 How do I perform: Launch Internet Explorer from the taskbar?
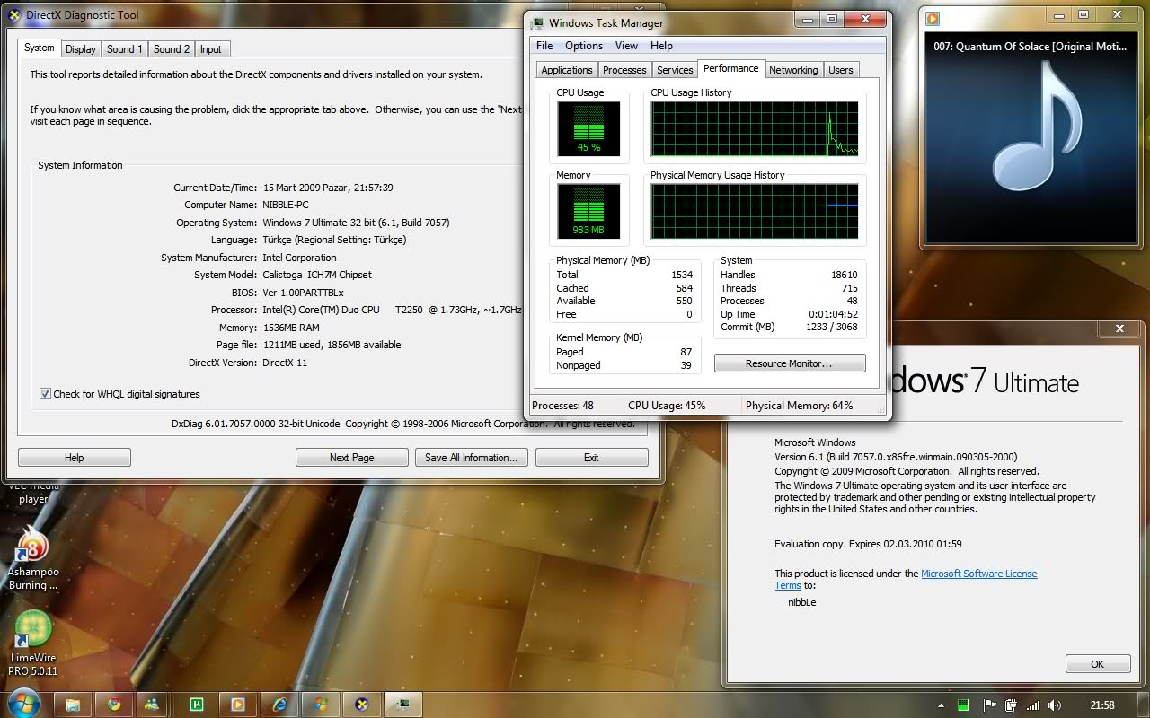tap(279, 705)
